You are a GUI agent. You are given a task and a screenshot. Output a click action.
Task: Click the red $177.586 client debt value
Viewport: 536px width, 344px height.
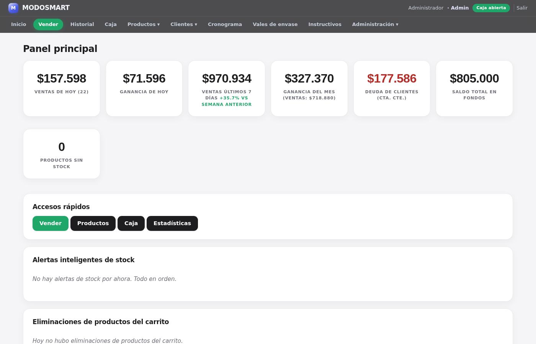(x=392, y=79)
